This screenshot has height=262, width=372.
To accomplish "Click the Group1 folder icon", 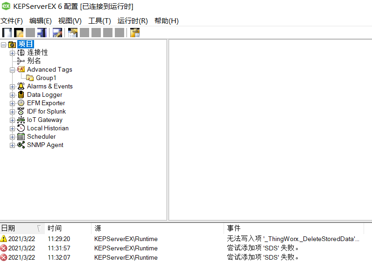I will (30, 78).
